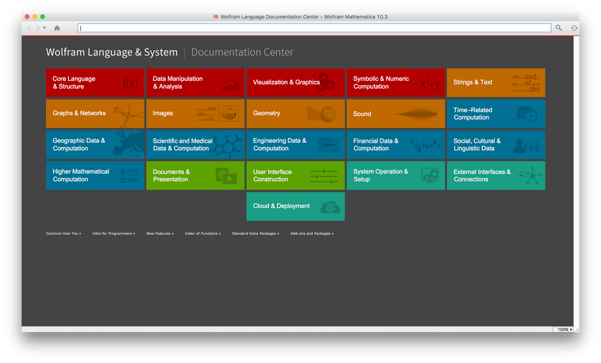
Task: Click the reload icon at right
Action: coord(574,28)
